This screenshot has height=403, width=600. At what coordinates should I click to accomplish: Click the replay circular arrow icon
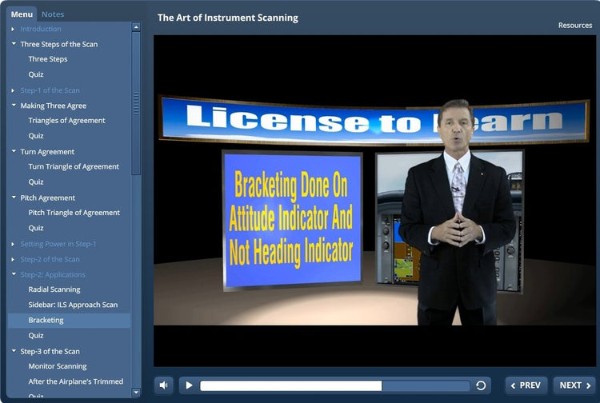pos(481,385)
